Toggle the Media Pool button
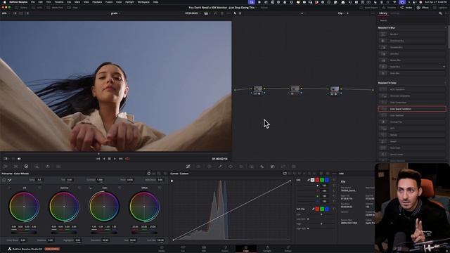 55,8
